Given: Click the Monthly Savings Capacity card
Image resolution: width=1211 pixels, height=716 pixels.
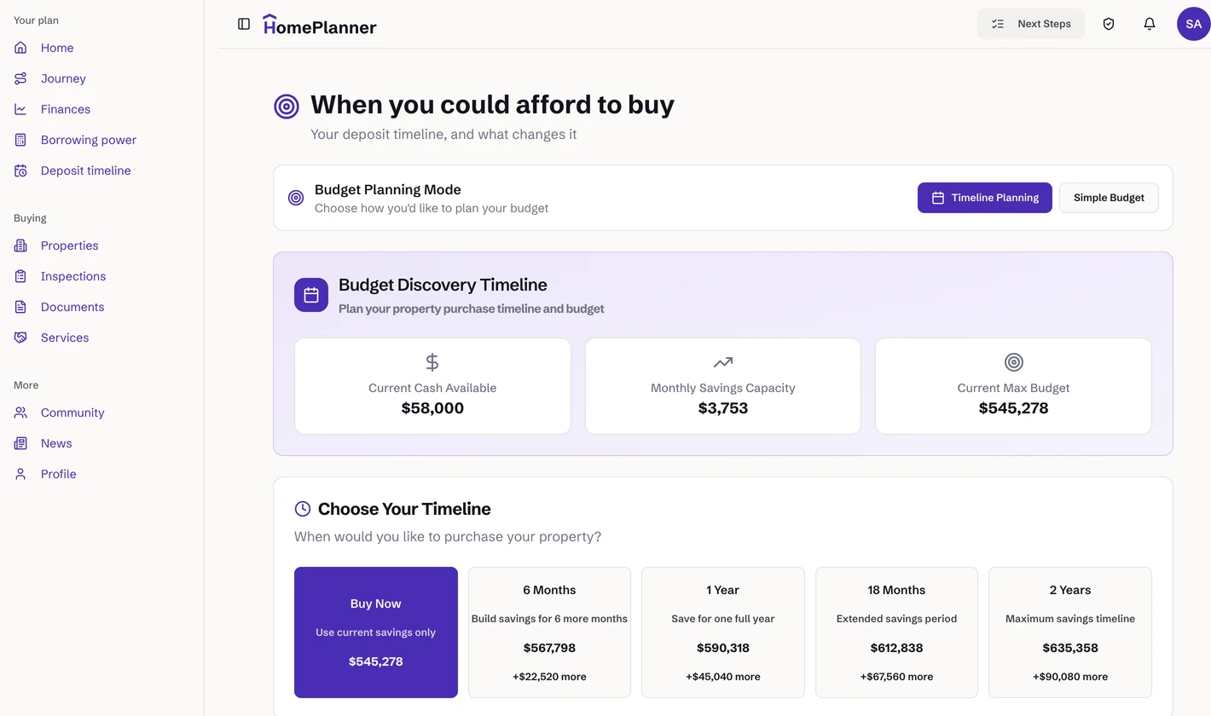Looking at the screenshot, I should pyautogui.click(x=723, y=386).
